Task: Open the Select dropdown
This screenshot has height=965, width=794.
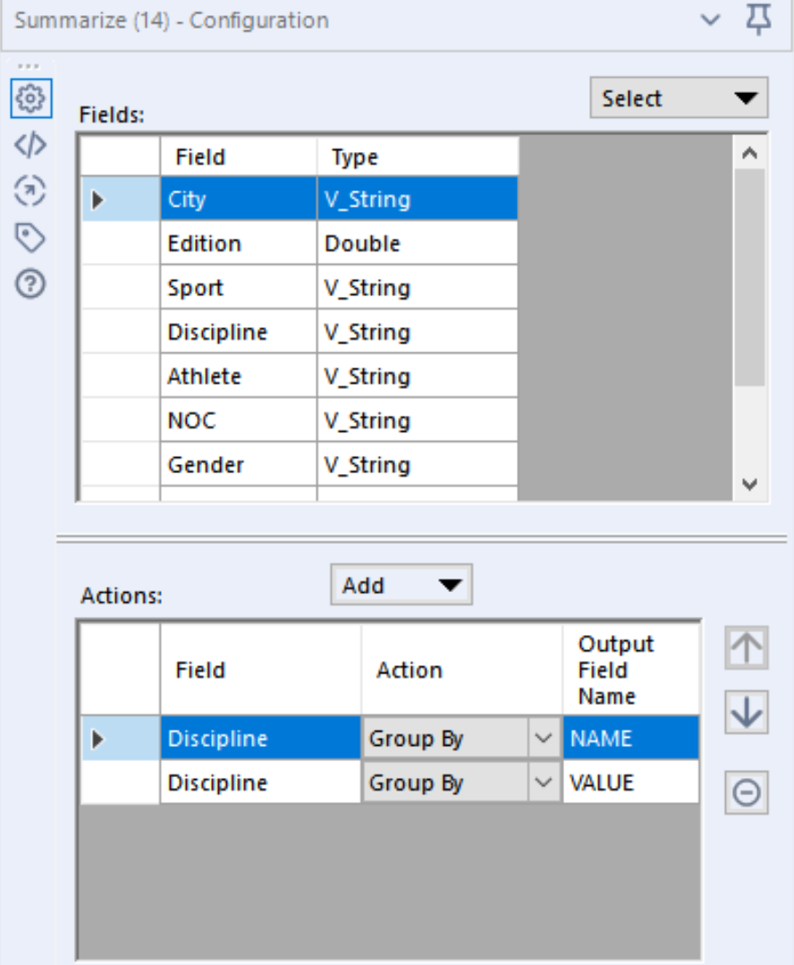Action: point(679,98)
